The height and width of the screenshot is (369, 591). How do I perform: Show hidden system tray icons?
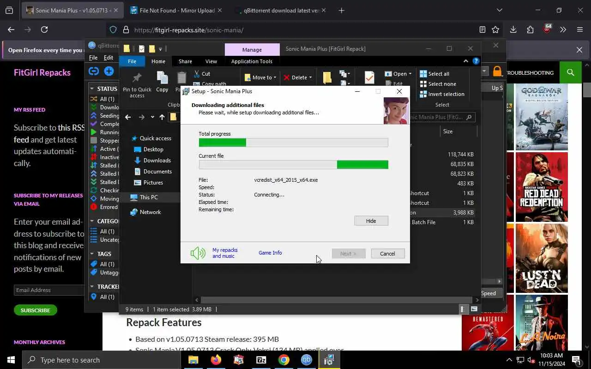point(509,360)
